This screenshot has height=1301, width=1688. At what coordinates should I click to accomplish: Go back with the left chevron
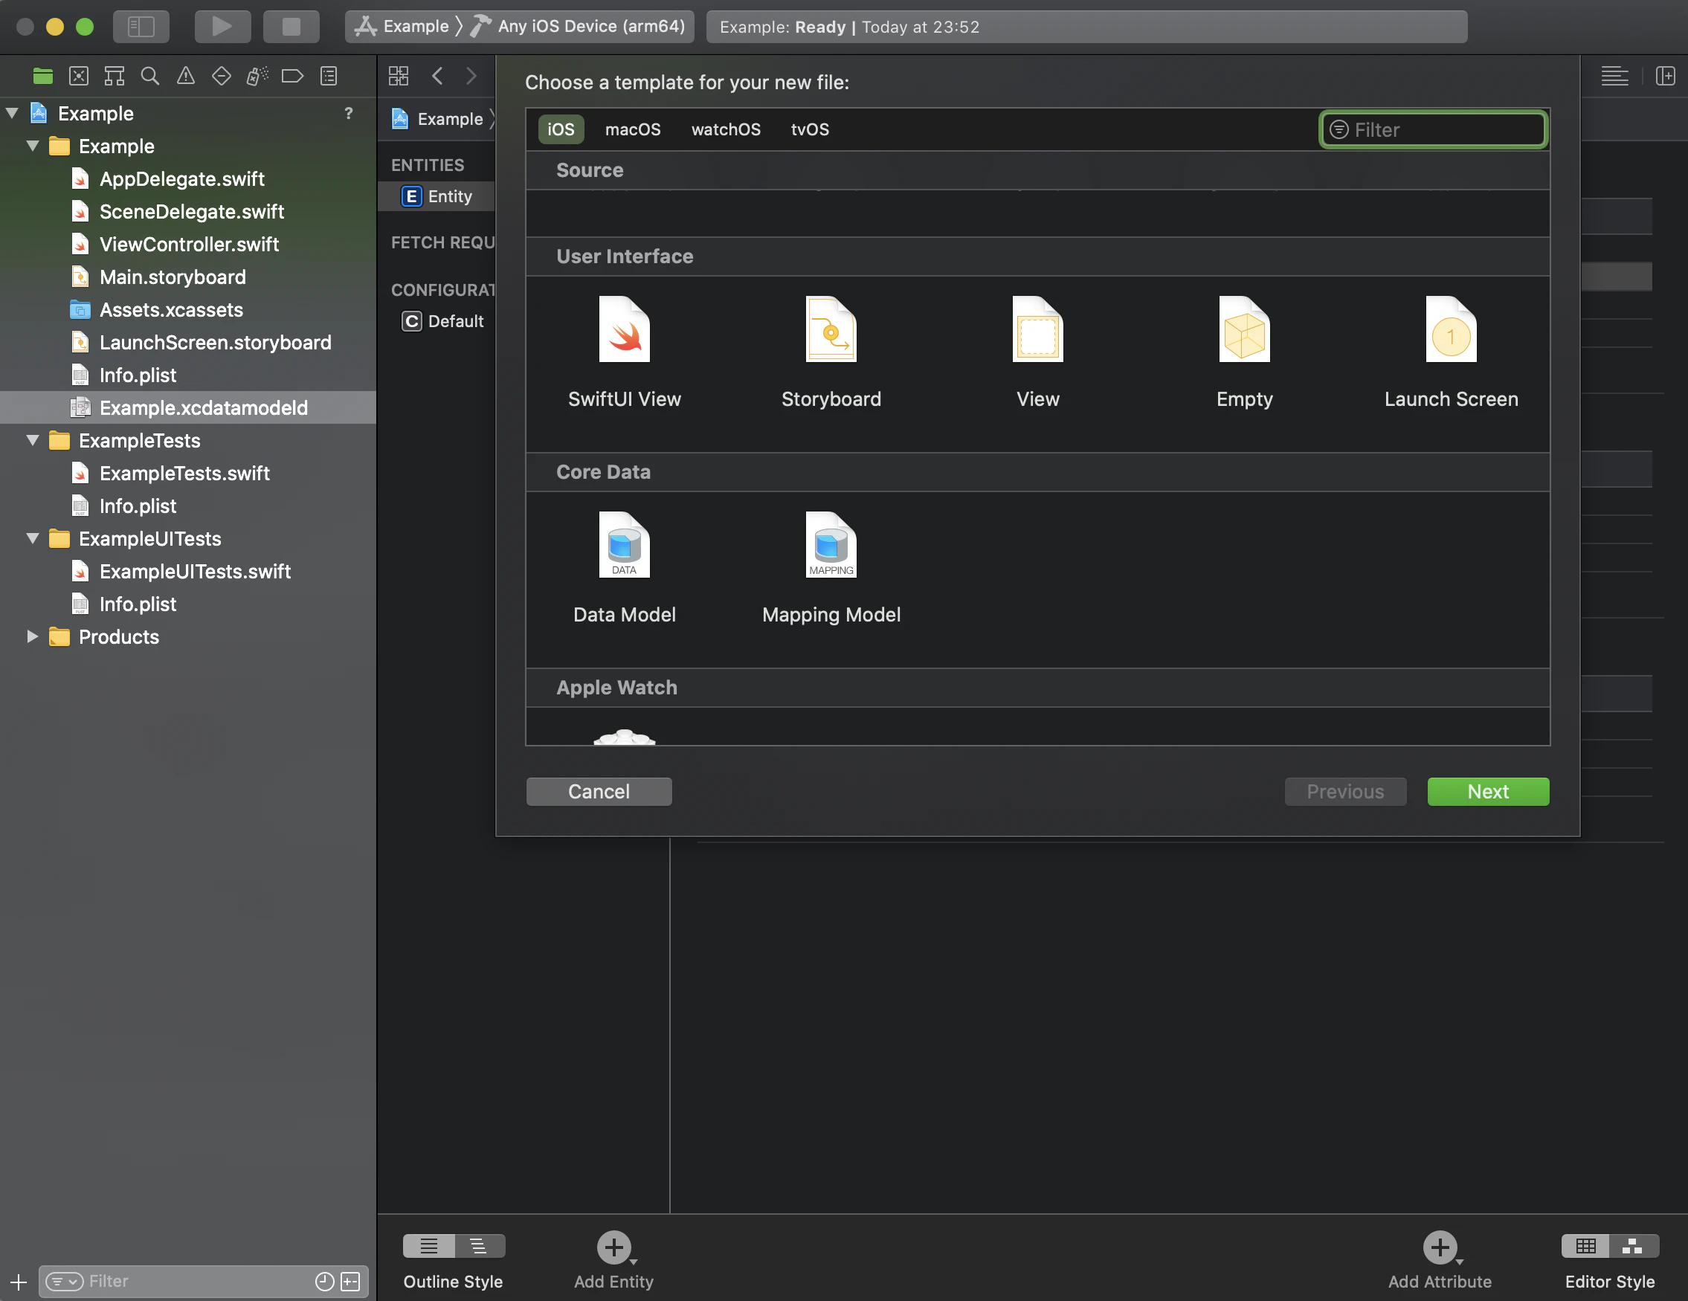tap(437, 76)
